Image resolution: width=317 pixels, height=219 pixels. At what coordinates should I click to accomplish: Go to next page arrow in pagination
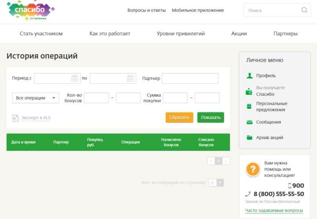click(226, 161)
